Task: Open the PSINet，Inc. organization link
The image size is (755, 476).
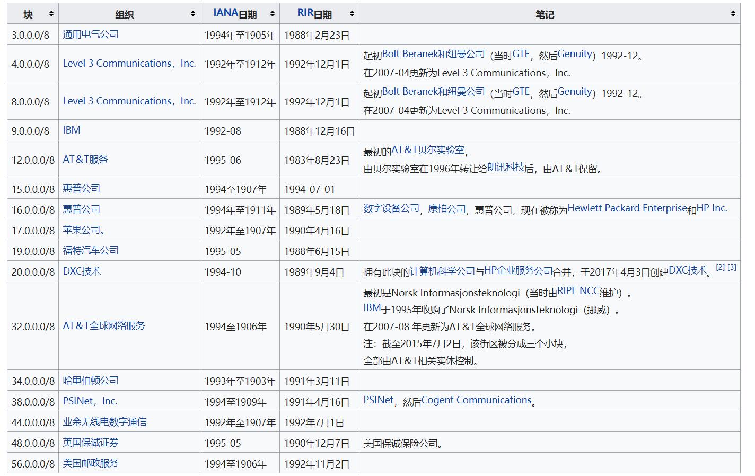Action: [x=90, y=401]
